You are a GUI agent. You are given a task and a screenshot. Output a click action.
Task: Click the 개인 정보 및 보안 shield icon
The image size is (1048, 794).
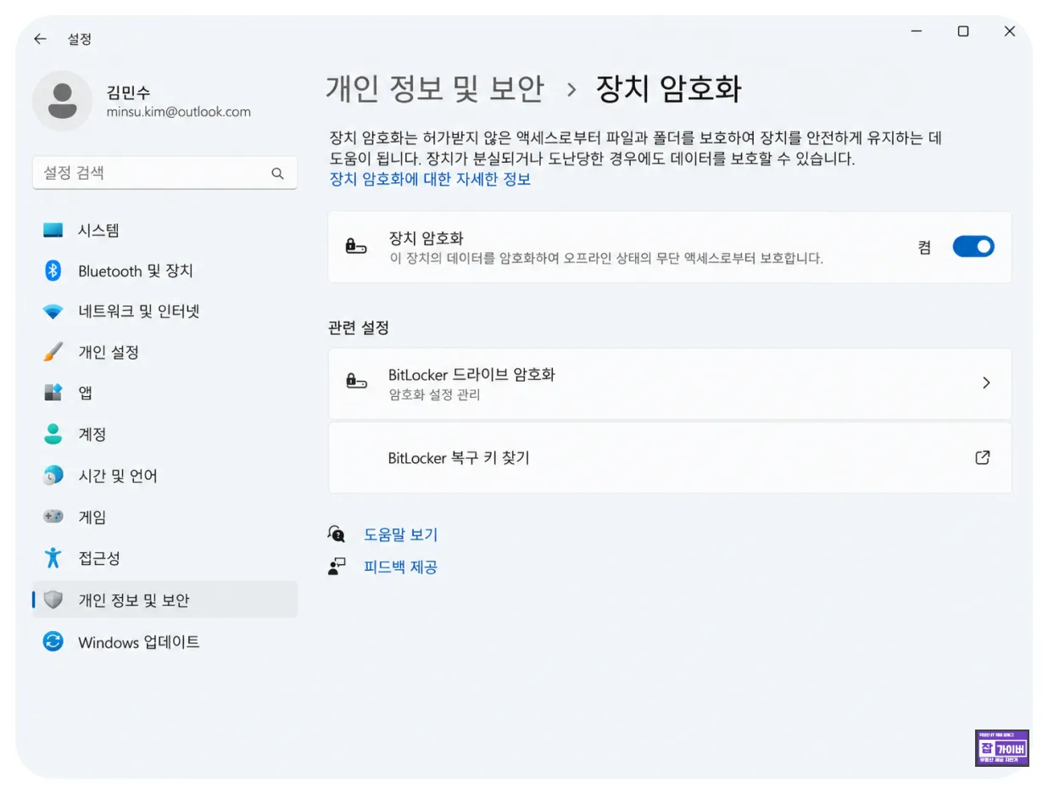53,600
